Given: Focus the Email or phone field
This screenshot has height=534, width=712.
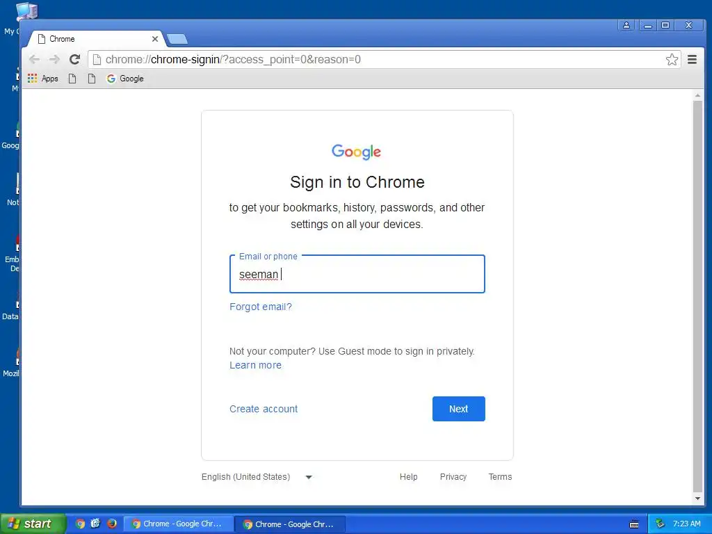Looking at the screenshot, I should point(357,274).
